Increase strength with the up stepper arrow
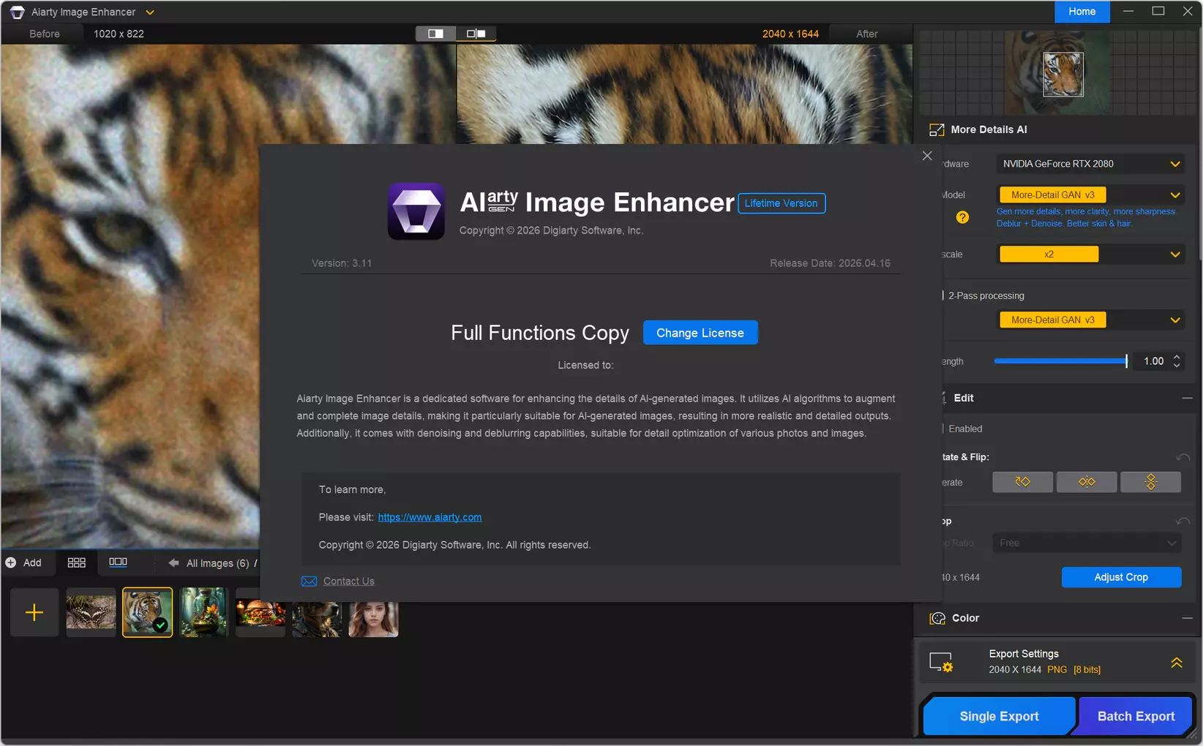1203x746 pixels. (x=1177, y=357)
